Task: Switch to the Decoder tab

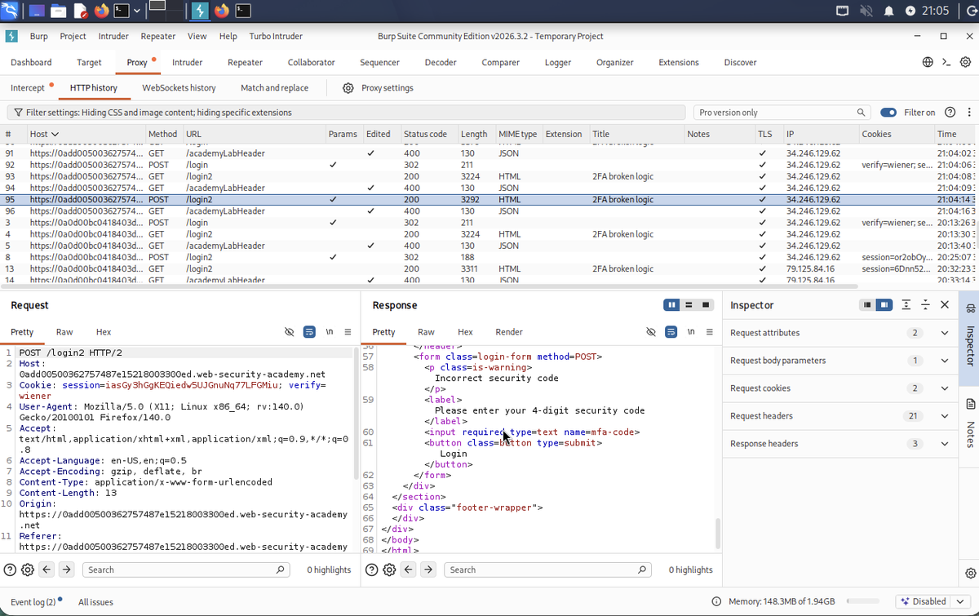Action: [x=440, y=62]
